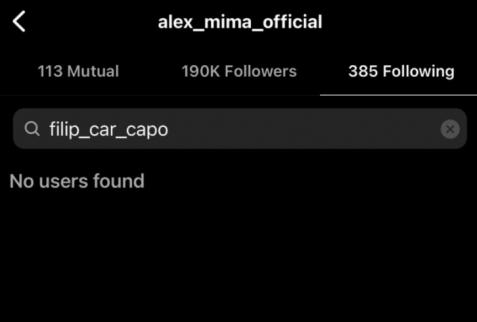Tap the number 113 in Mutual tab

50,72
